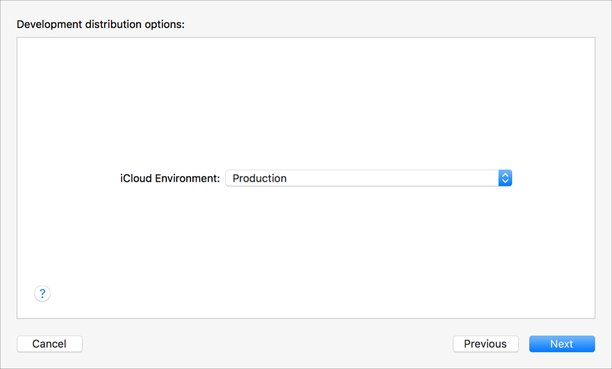Open the iCloud Environment popup arrows
Image resolution: width=612 pixels, height=369 pixels.
click(505, 178)
